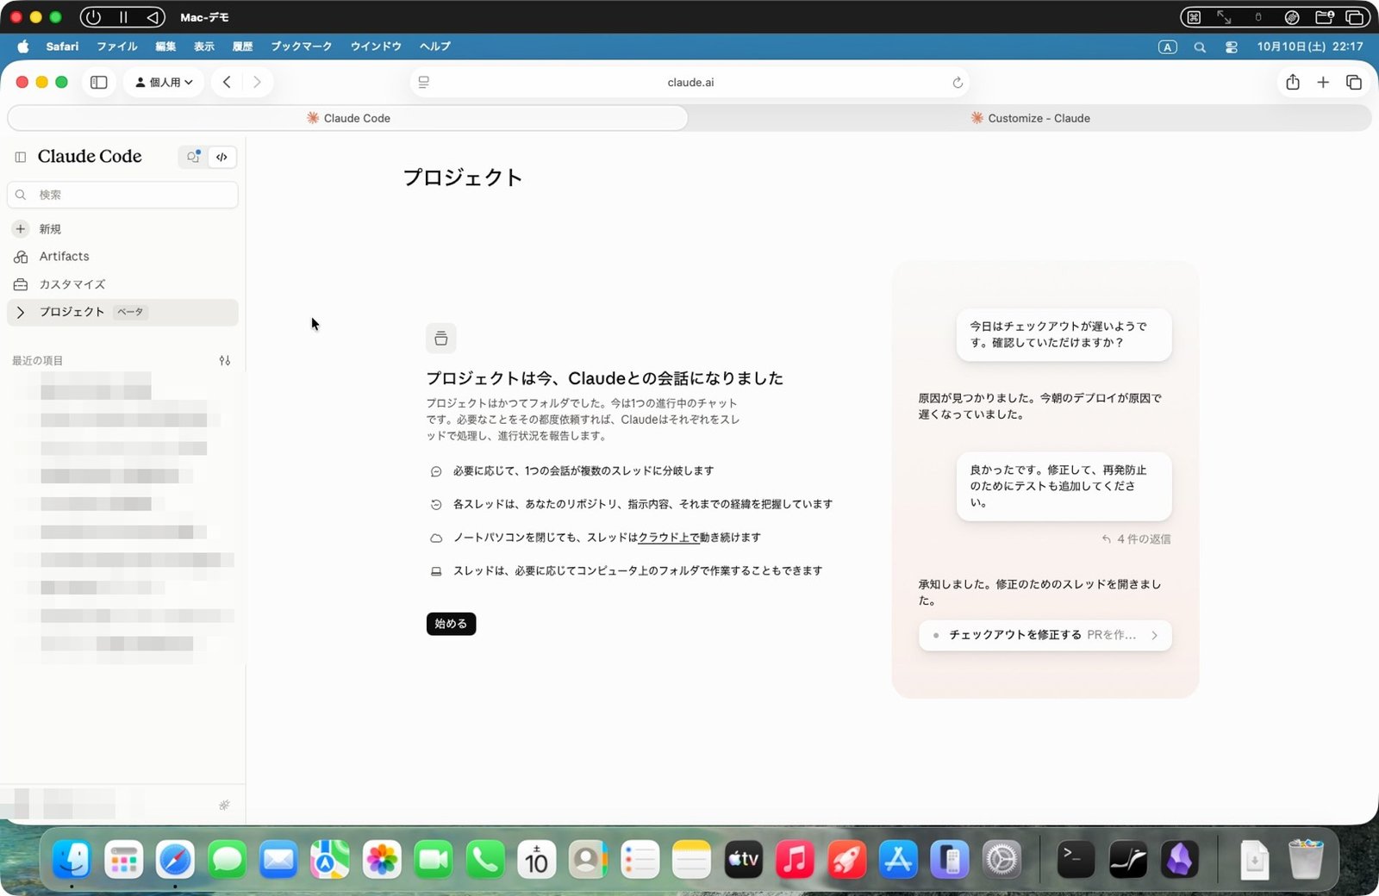Open the 履歴 menu
Image resolution: width=1379 pixels, height=896 pixels.
coord(242,47)
